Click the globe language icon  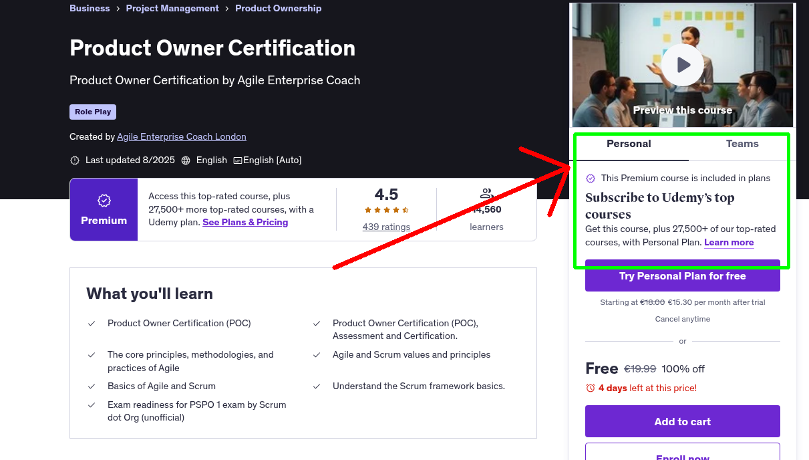click(186, 160)
